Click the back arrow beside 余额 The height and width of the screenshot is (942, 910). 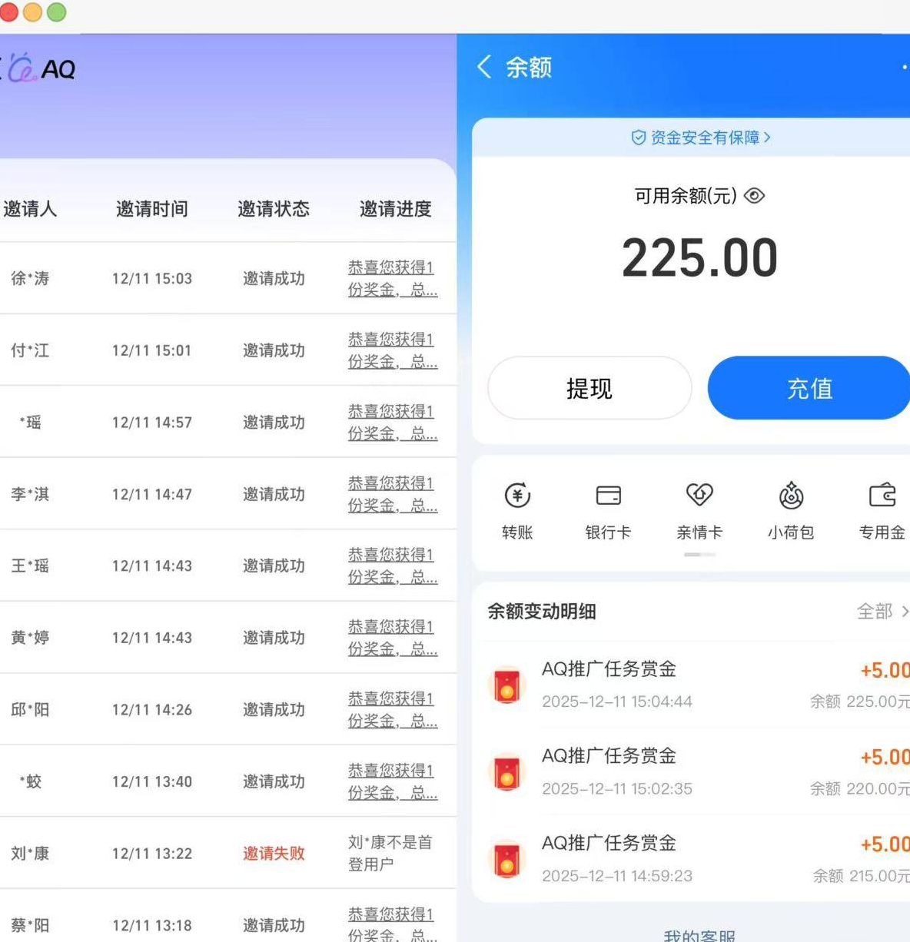pyautogui.click(x=484, y=68)
